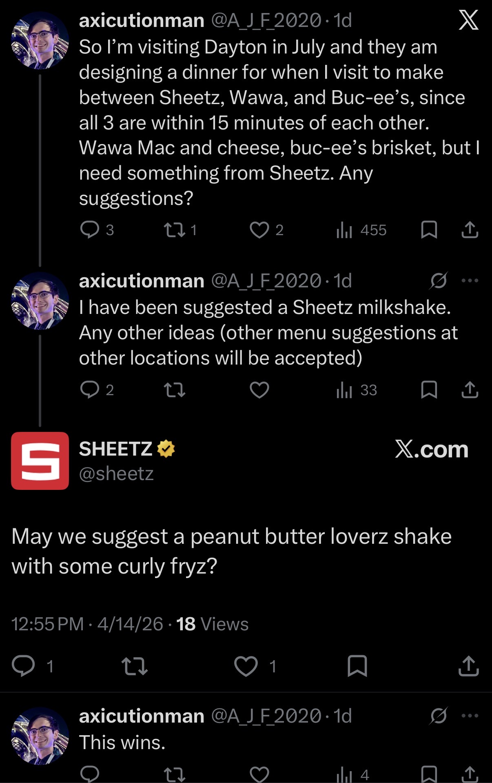
Task: Open the Grok icon on "This wins." reply
Action: (439, 716)
